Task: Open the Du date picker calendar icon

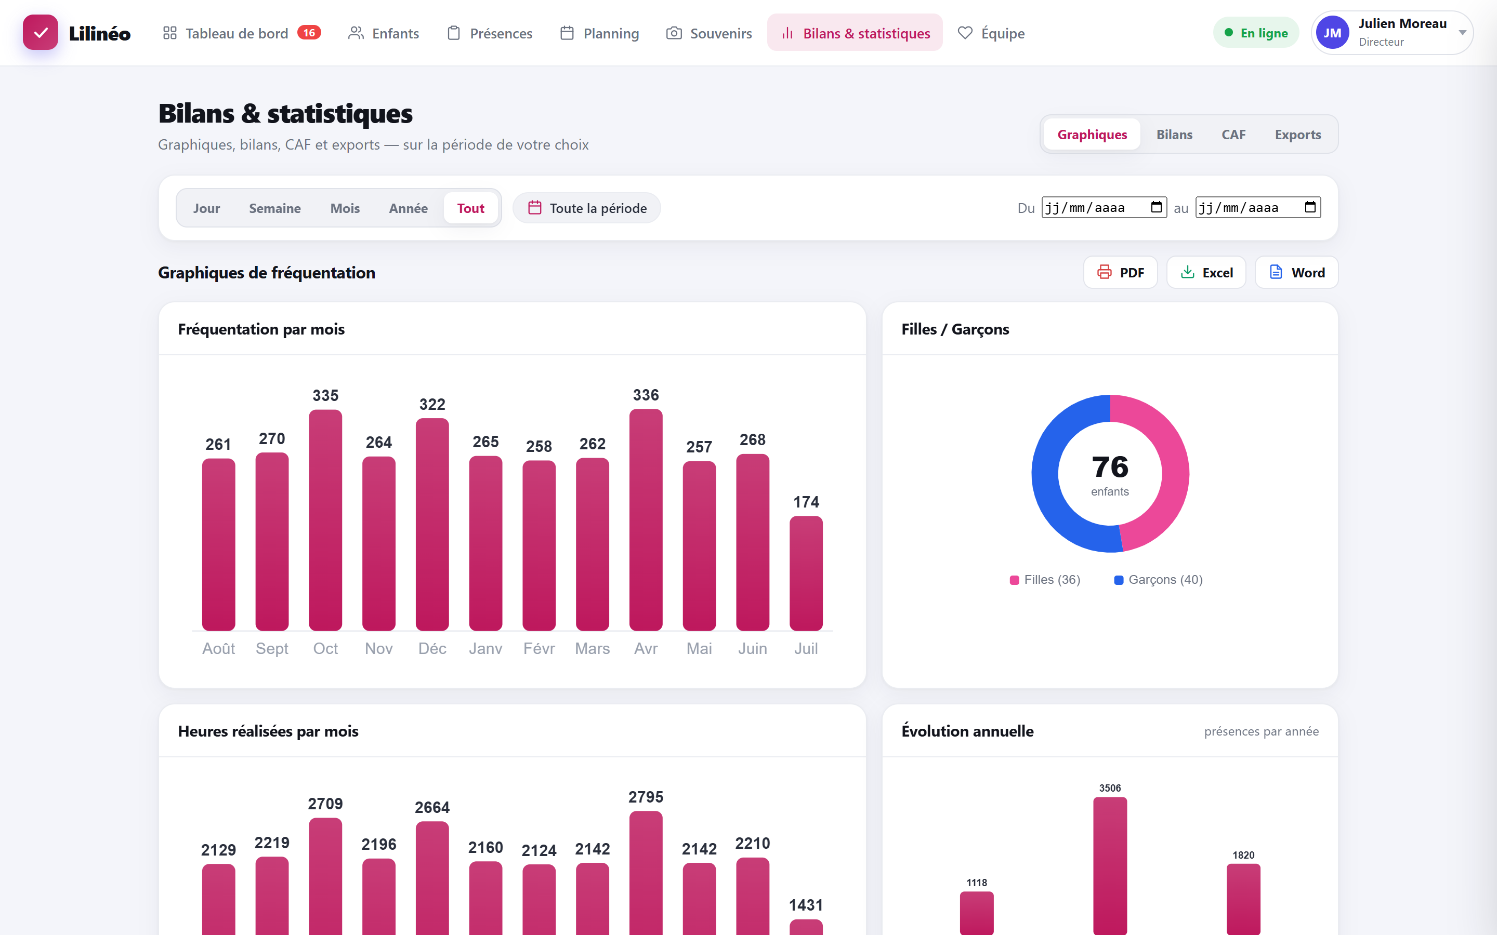Action: coord(1155,207)
